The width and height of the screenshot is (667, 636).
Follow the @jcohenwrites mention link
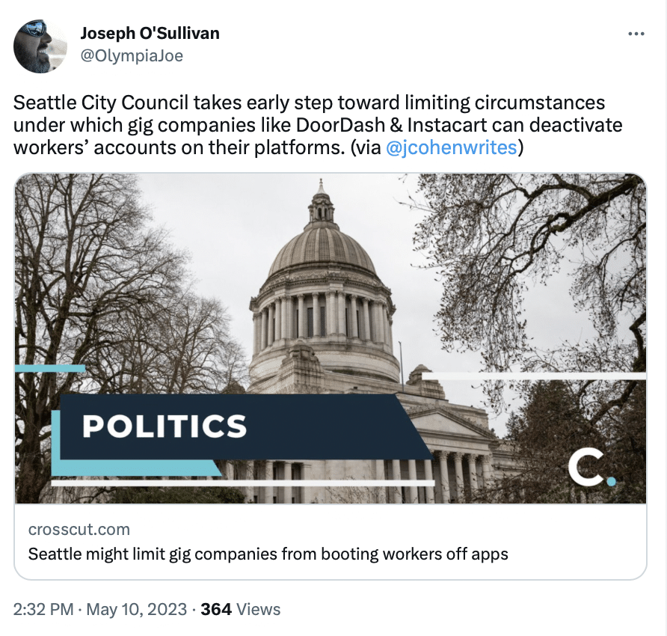point(451,147)
